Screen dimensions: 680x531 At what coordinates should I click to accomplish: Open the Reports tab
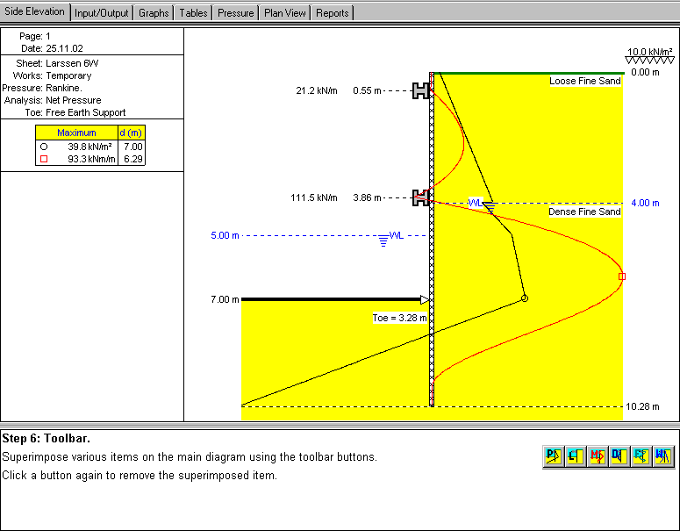pyautogui.click(x=333, y=13)
